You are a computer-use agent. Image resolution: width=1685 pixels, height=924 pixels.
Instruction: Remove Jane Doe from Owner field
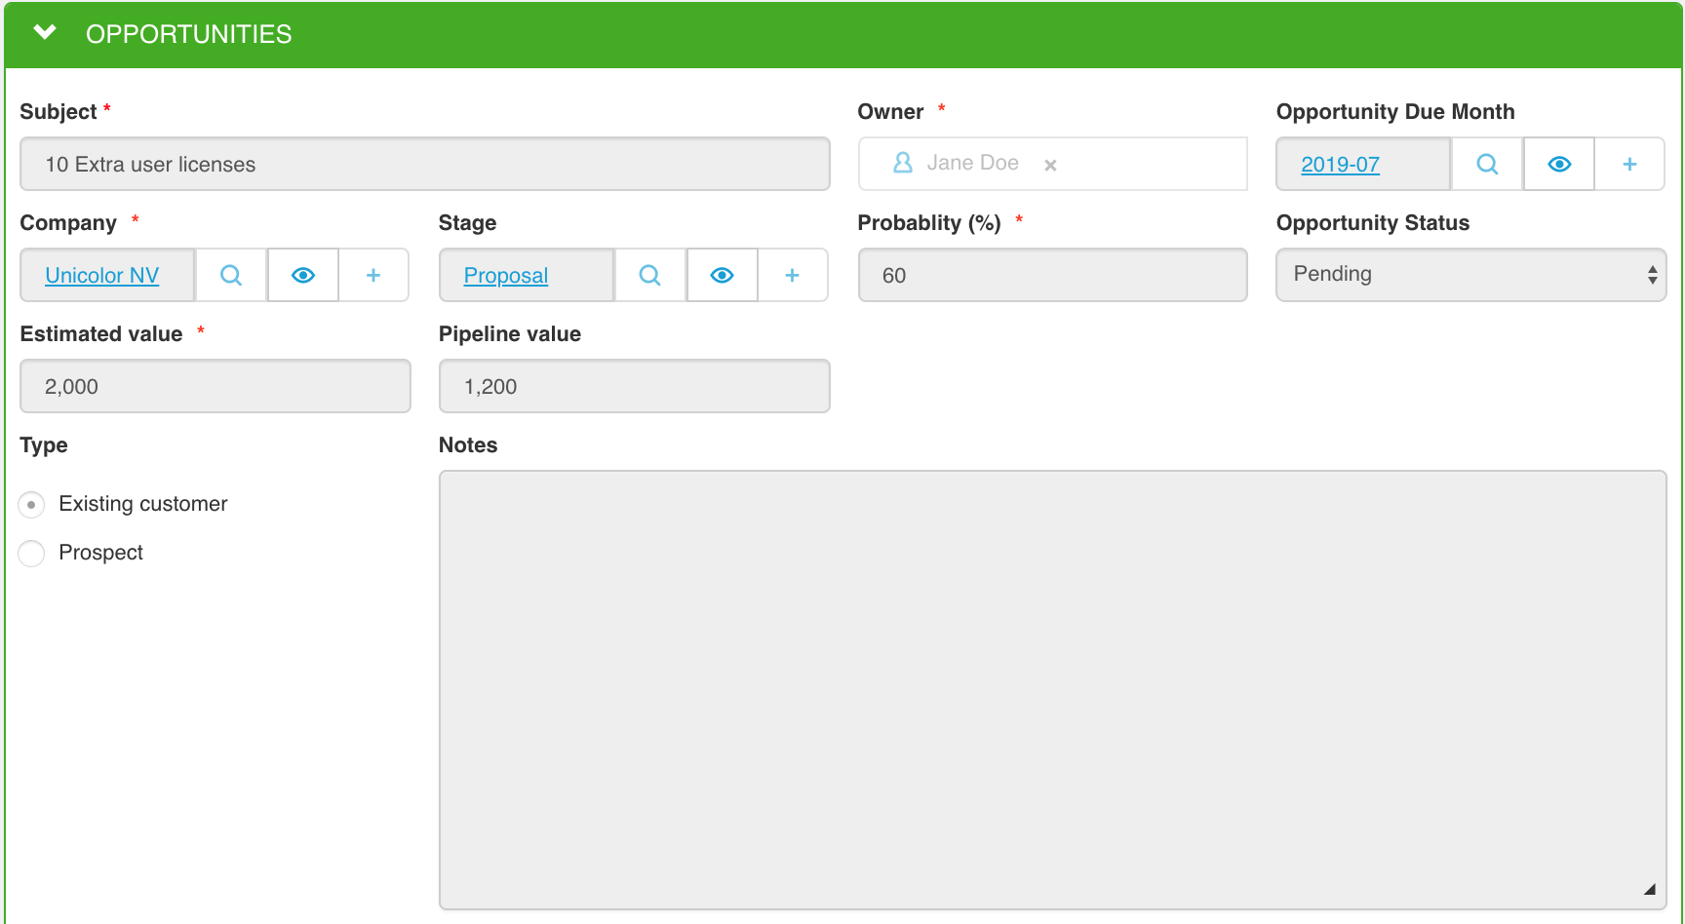click(x=1050, y=166)
